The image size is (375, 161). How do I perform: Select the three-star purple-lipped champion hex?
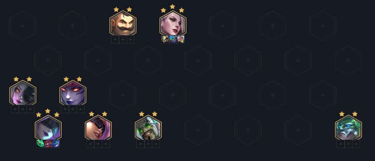coord(48,128)
